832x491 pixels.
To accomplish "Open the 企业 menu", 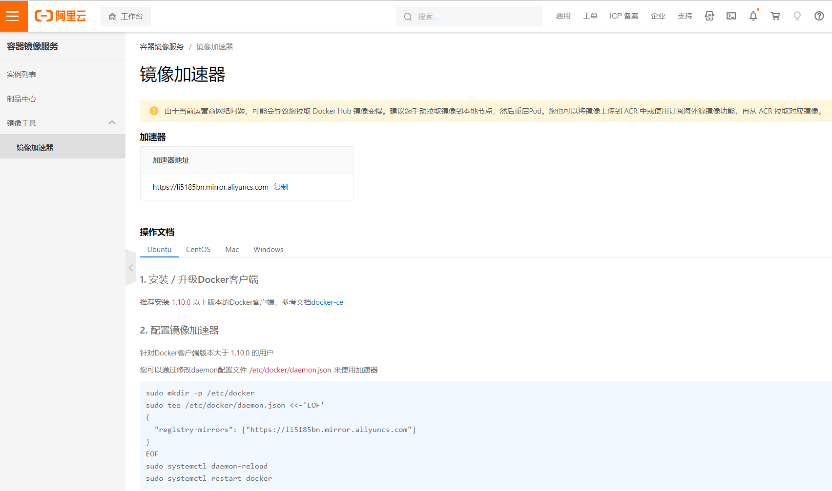I will [x=658, y=16].
